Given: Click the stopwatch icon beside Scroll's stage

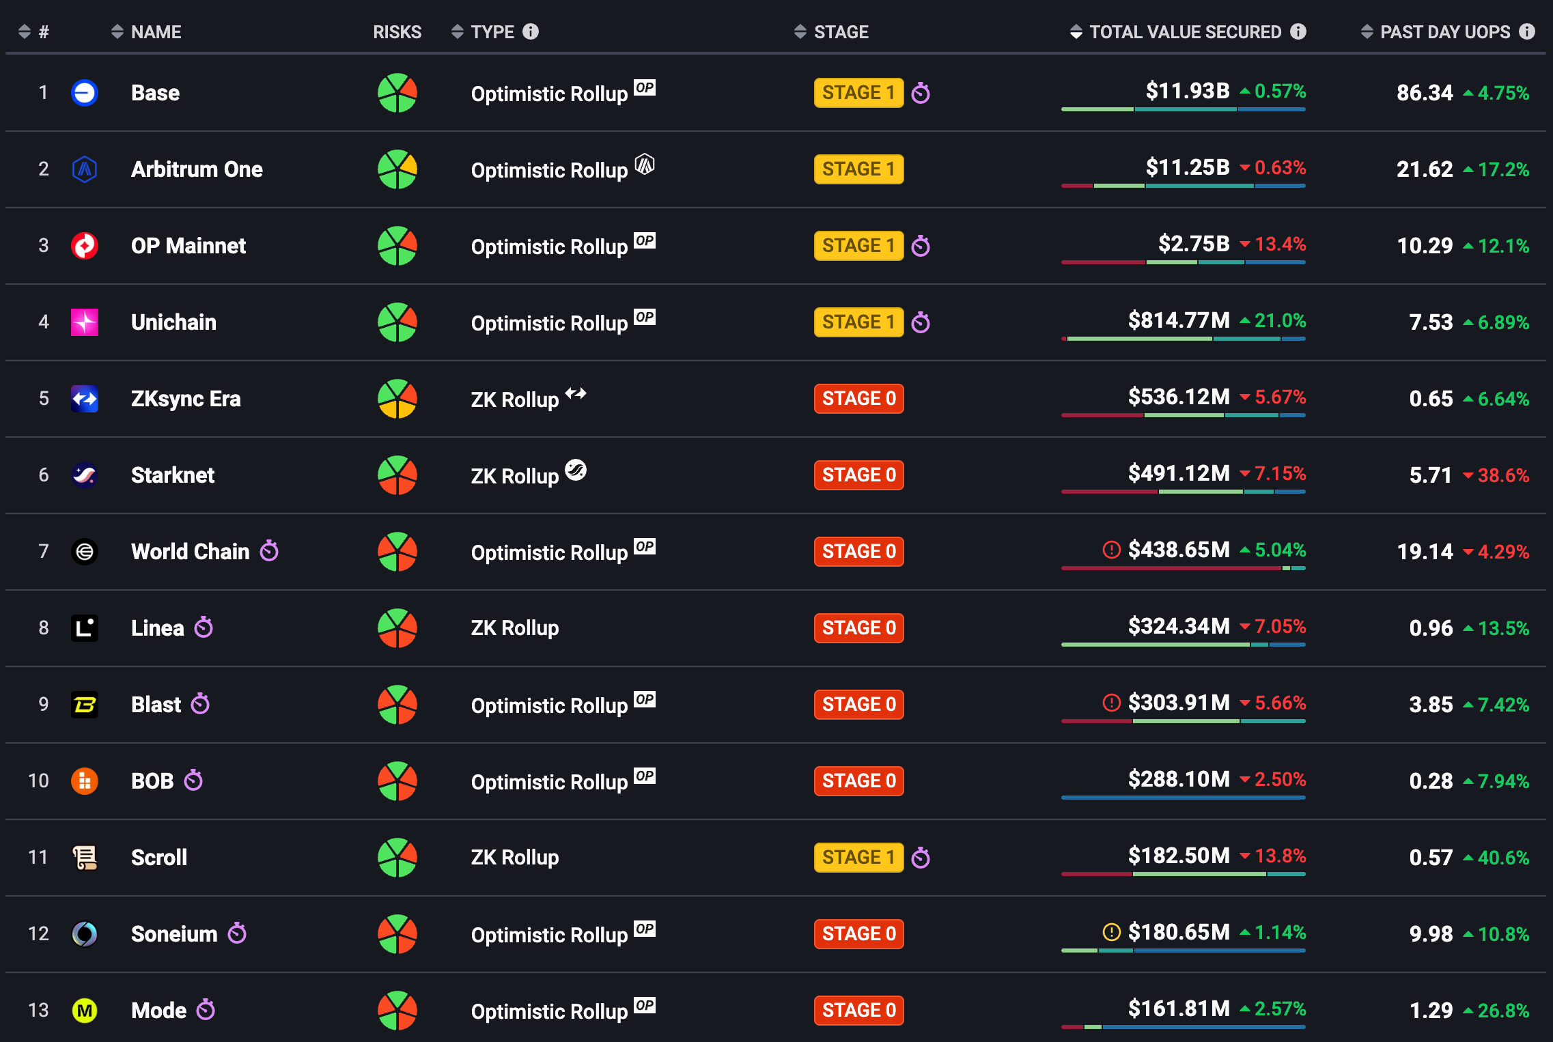Looking at the screenshot, I should (921, 857).
